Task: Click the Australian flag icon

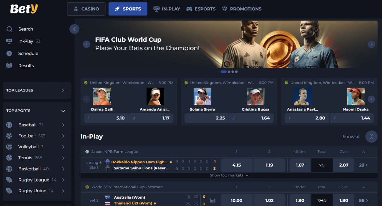Action: point(108,197)
